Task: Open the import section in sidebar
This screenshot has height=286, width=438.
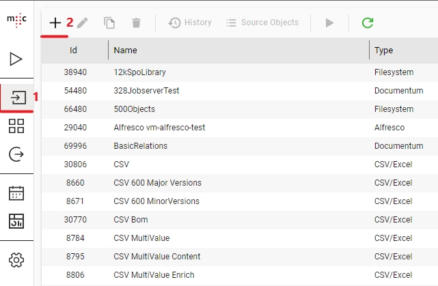Action: click(x=16, y=97)
